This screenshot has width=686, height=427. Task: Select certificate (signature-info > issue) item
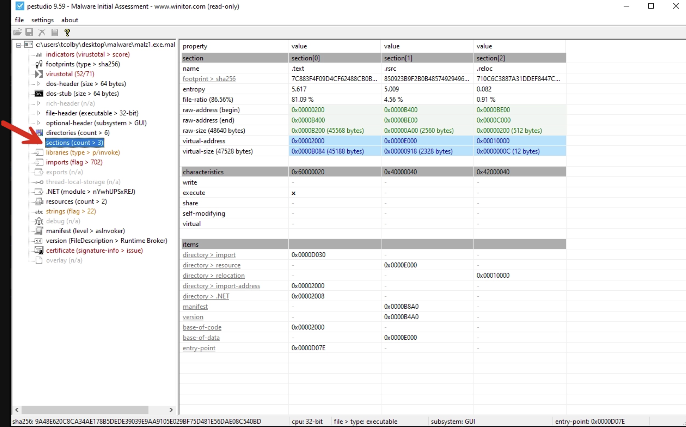[x=94, y=250]
